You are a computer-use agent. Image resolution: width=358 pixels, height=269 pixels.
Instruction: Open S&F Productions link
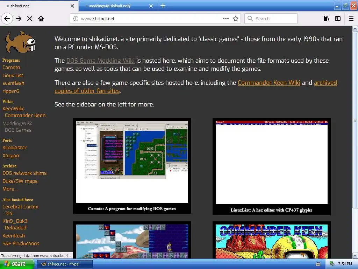coord(21,243)
